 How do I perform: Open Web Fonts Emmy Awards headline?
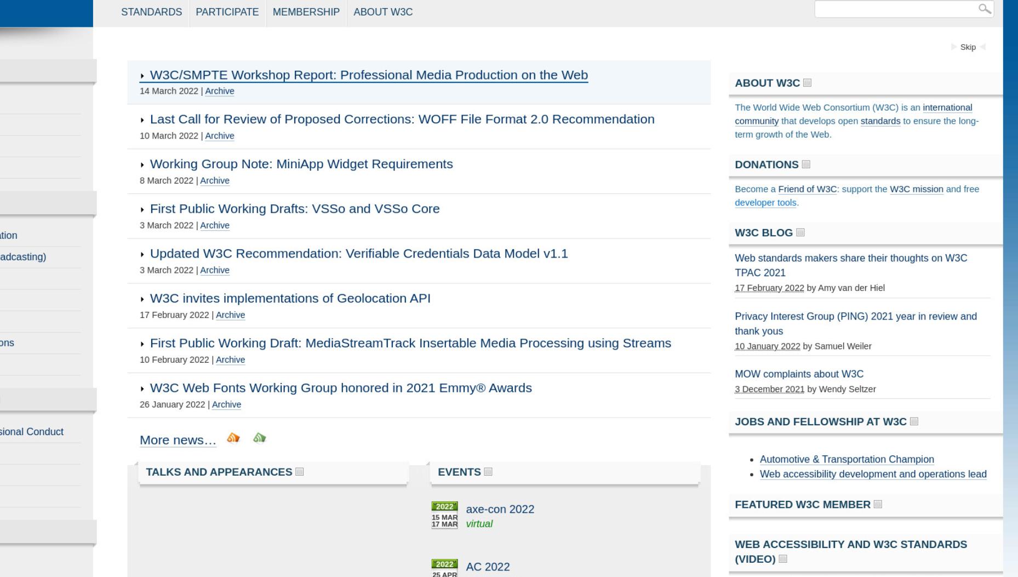point(341,388)
